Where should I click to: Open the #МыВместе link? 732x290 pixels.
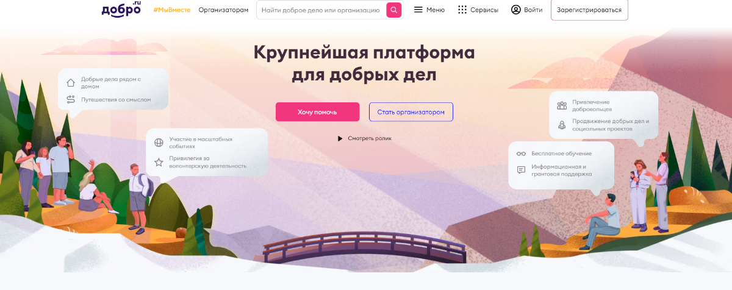tap(172, 10)
